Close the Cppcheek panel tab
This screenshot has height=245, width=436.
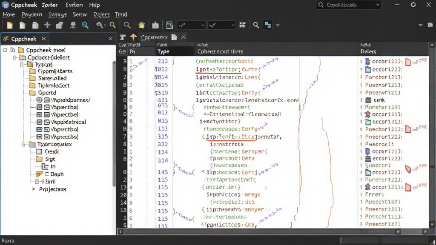point(44,39)
